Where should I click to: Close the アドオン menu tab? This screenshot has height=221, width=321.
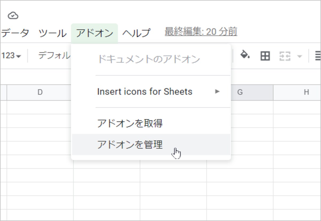coord(94,33)
